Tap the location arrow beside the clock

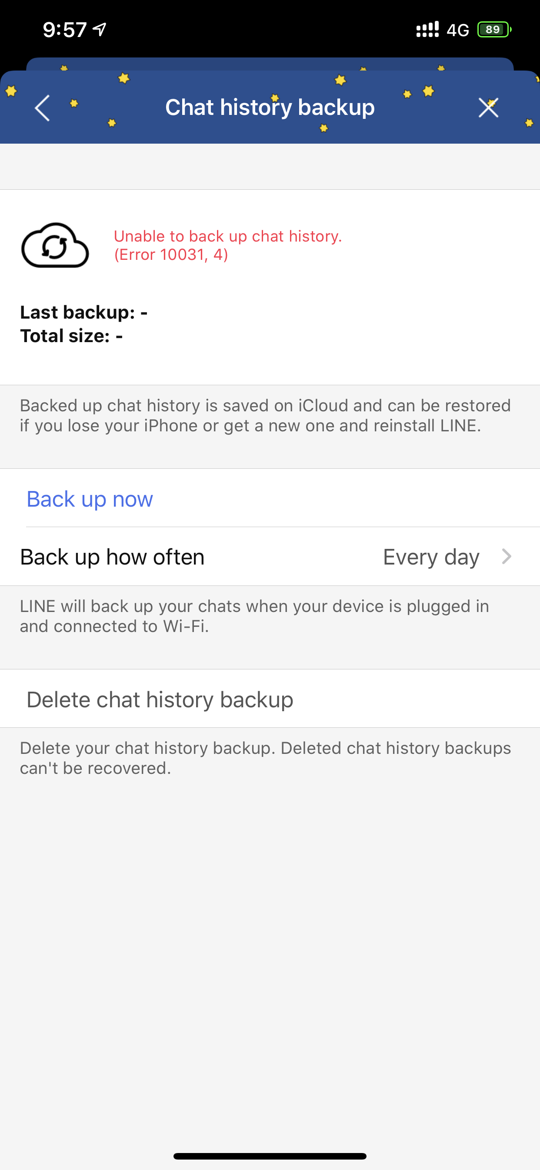tap(100, 30)
